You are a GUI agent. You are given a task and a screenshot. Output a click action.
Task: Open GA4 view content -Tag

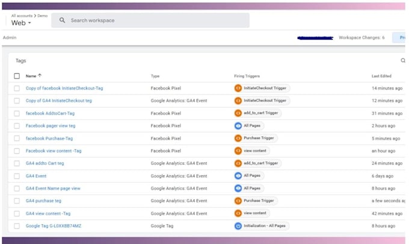pyautogui.click(x=48, y=213)
